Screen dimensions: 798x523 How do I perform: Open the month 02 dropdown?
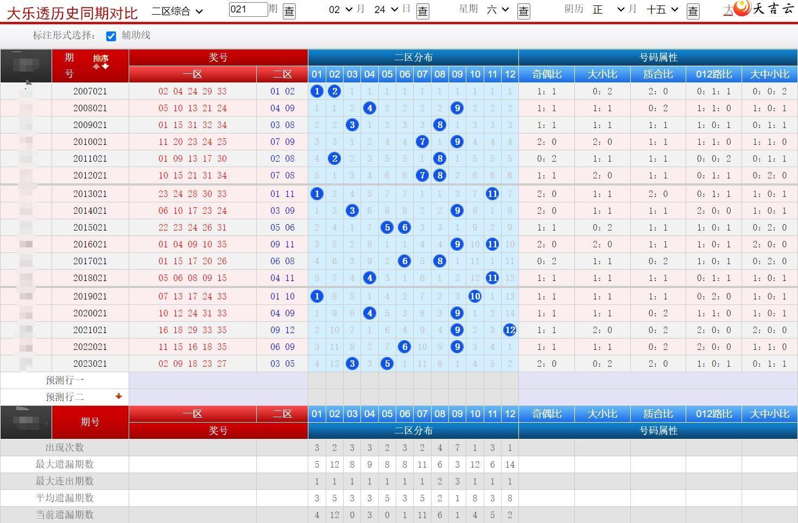(x=341, y=9)
